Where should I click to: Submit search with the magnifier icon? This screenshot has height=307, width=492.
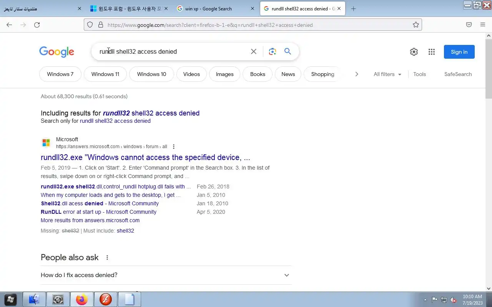(x=288, y=51)
